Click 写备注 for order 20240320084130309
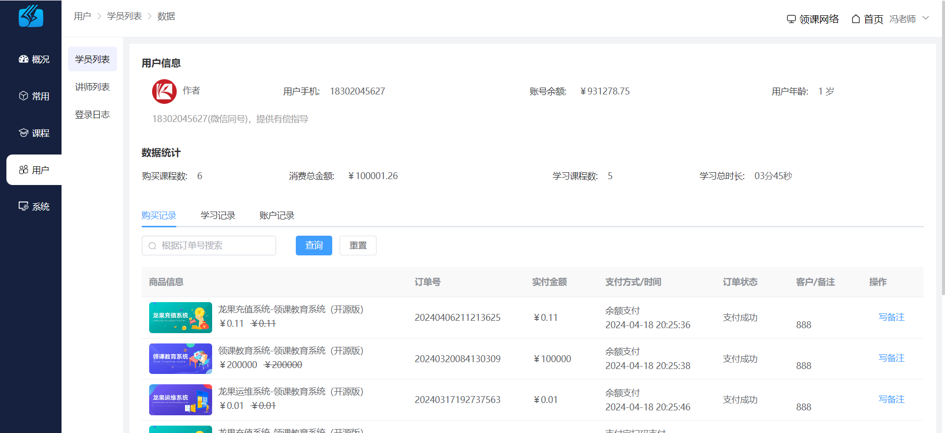Screen dimensions: 945x433 (891, 358)
